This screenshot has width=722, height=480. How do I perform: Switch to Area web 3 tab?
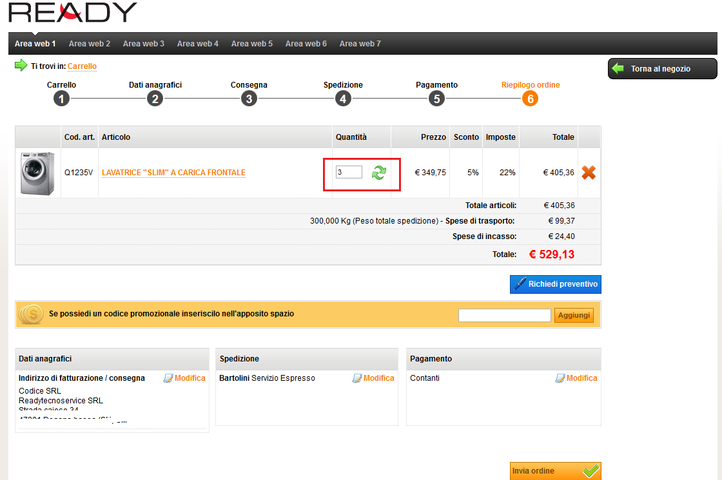click(144, 44)
